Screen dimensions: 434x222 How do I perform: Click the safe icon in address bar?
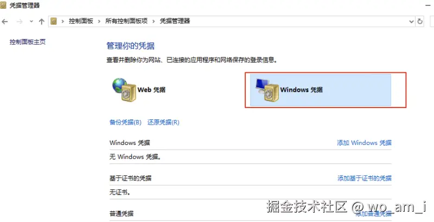click(x=54, y=21)
